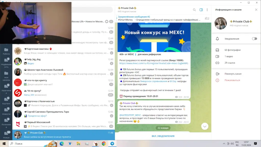Open the mexc.com registration link
The height and width of the screenshot is (147, 261).
tap(154, 63)
